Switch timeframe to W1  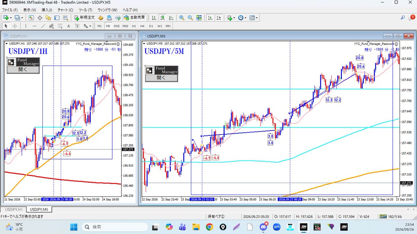160,26
